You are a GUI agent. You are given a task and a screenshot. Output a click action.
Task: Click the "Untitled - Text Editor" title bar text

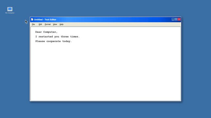pos(45,20)
